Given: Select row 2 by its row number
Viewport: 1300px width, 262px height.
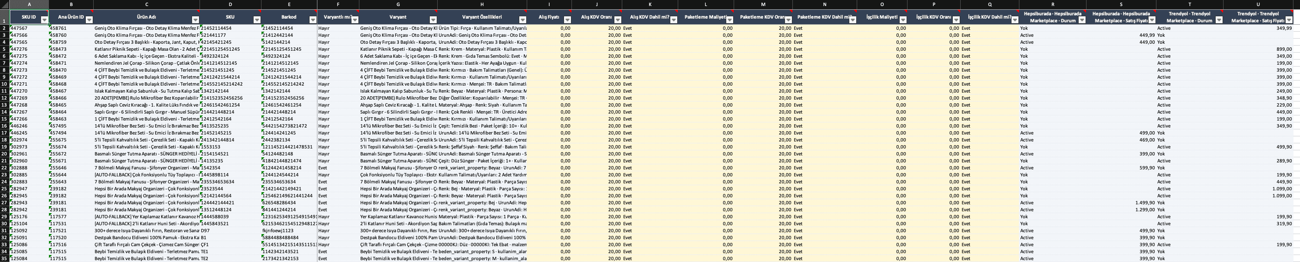Looking at the screenshot, I should (x=5, y=28).
